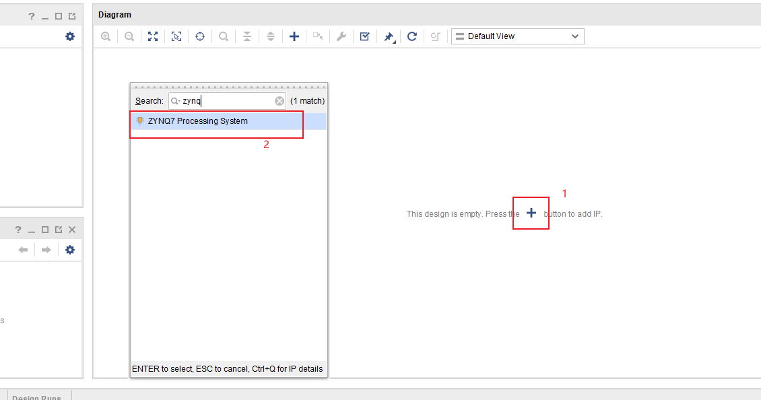The image size is (761, 400).
Task: Maximize the upper left panel
Action: click(59, 17)
